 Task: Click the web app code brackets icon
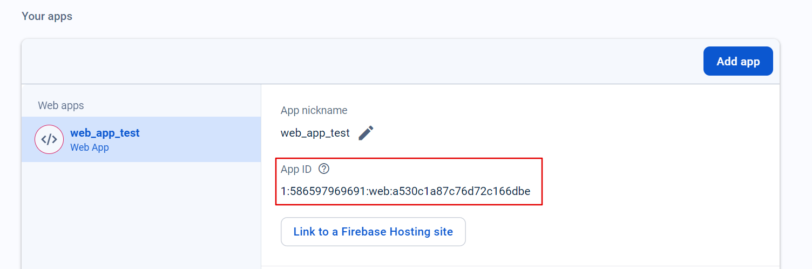coord(49,139)
